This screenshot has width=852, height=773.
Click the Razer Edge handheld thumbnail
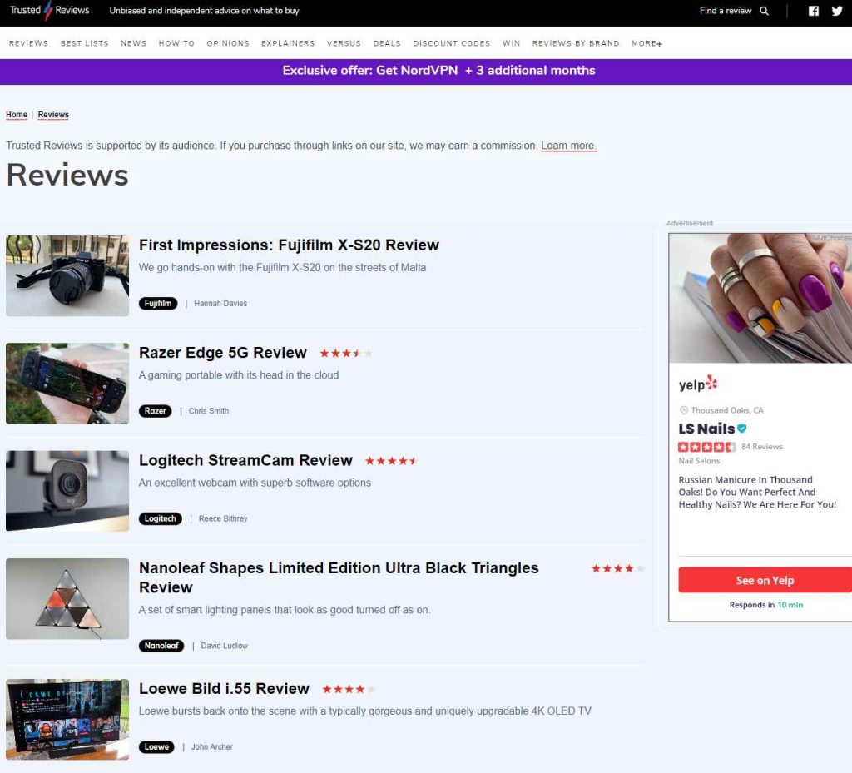tap(67, 383)
